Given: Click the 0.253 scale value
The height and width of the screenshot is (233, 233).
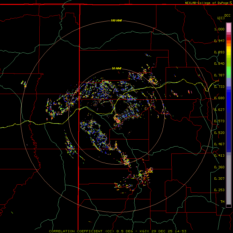Looking at the screenshot, I should (x=219, y=190).
